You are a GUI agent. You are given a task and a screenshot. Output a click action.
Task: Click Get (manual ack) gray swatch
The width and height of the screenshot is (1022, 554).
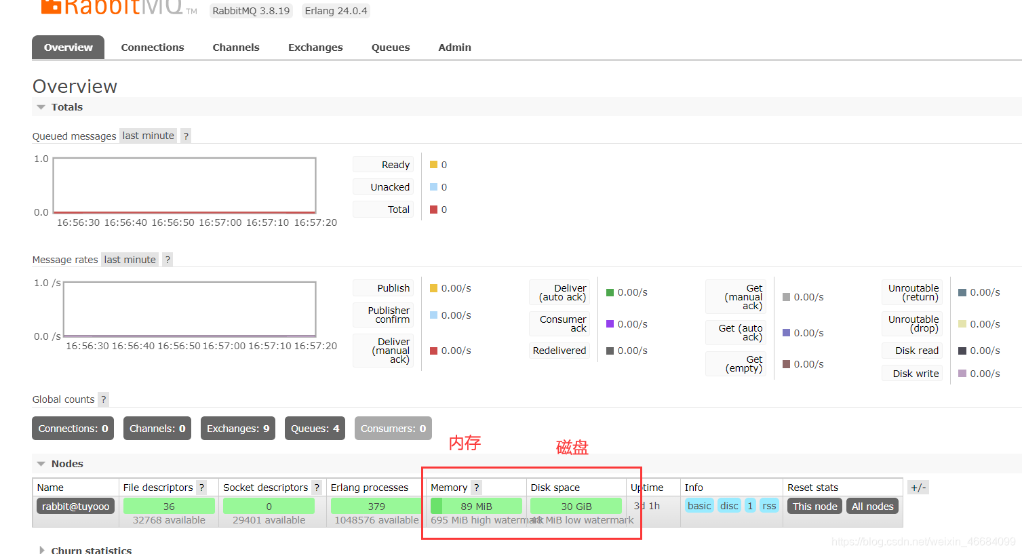click(x=787, y=297)
